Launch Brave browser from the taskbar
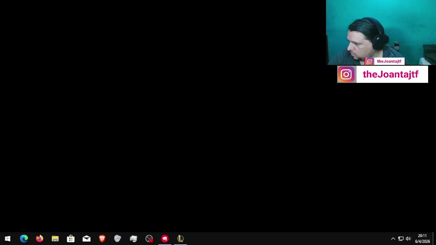This screenshot has width=436, height=245. pos(102,239)
